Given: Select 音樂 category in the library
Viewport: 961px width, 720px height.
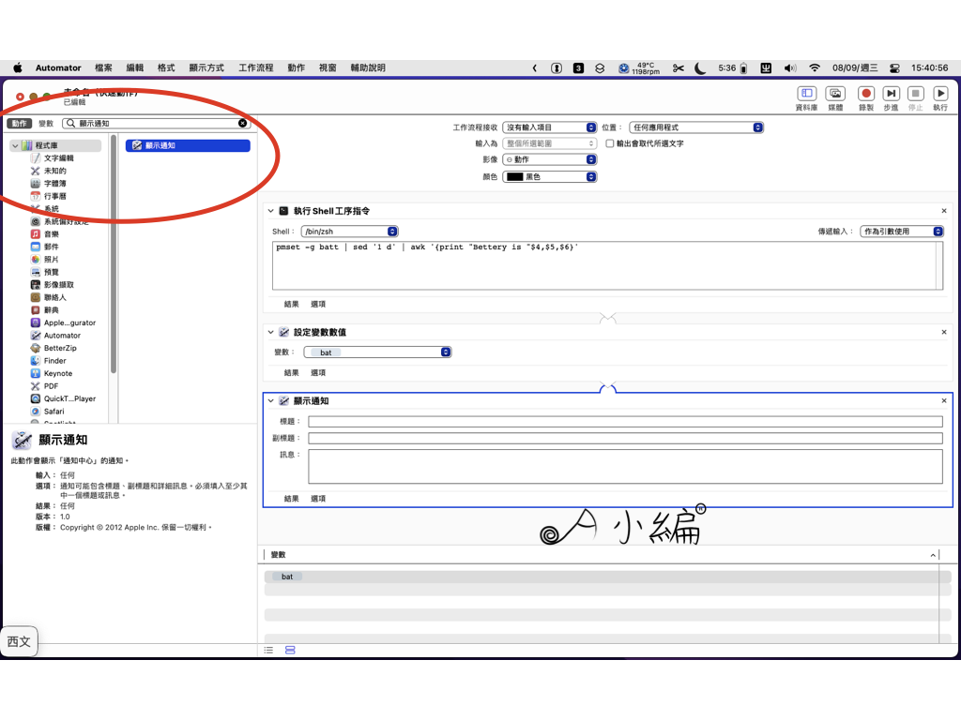Looking at the screenshot, I should [x=51, y=234].
